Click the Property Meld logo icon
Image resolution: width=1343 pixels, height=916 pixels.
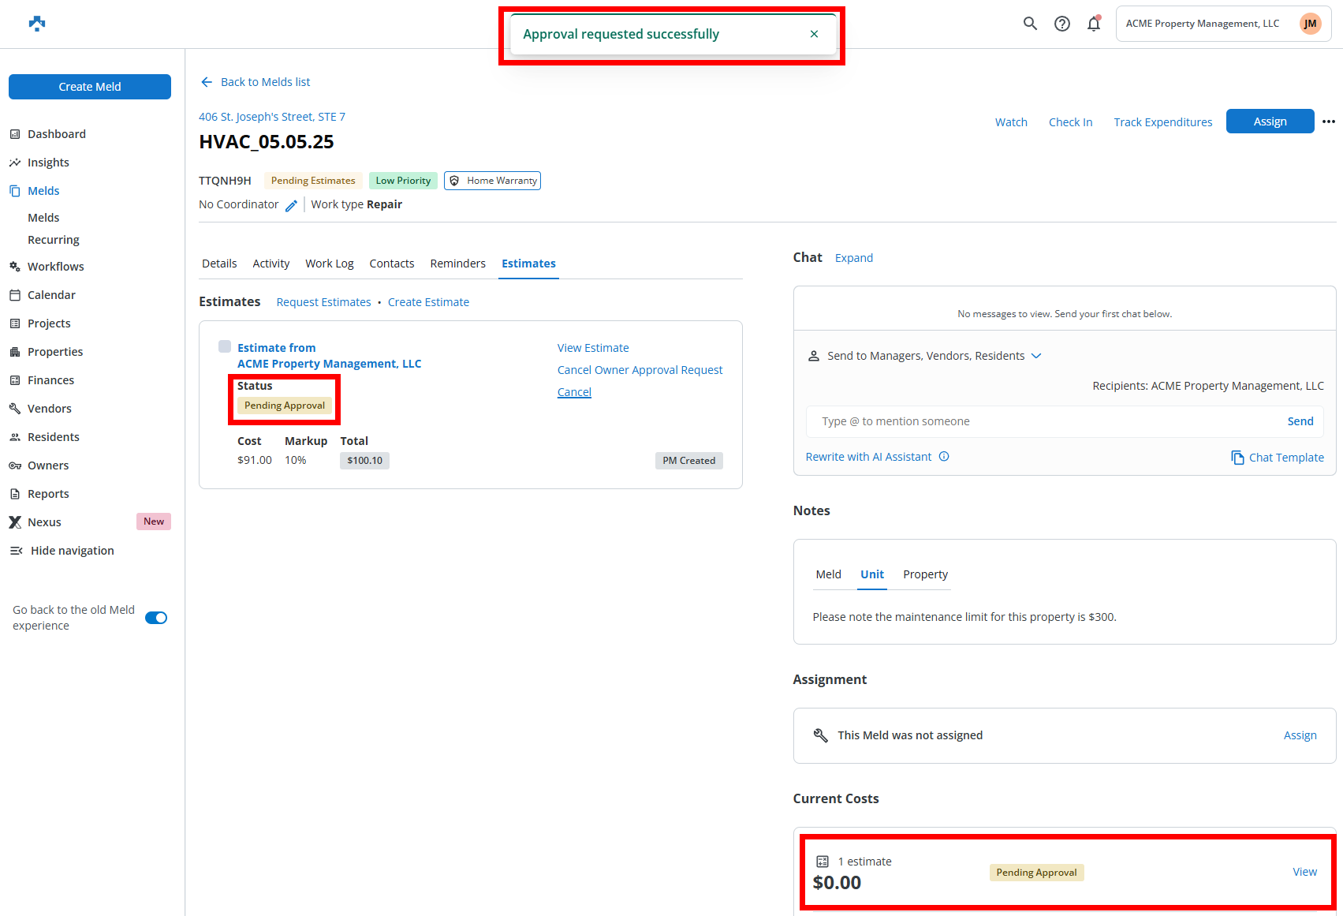[x=37, y=24]
